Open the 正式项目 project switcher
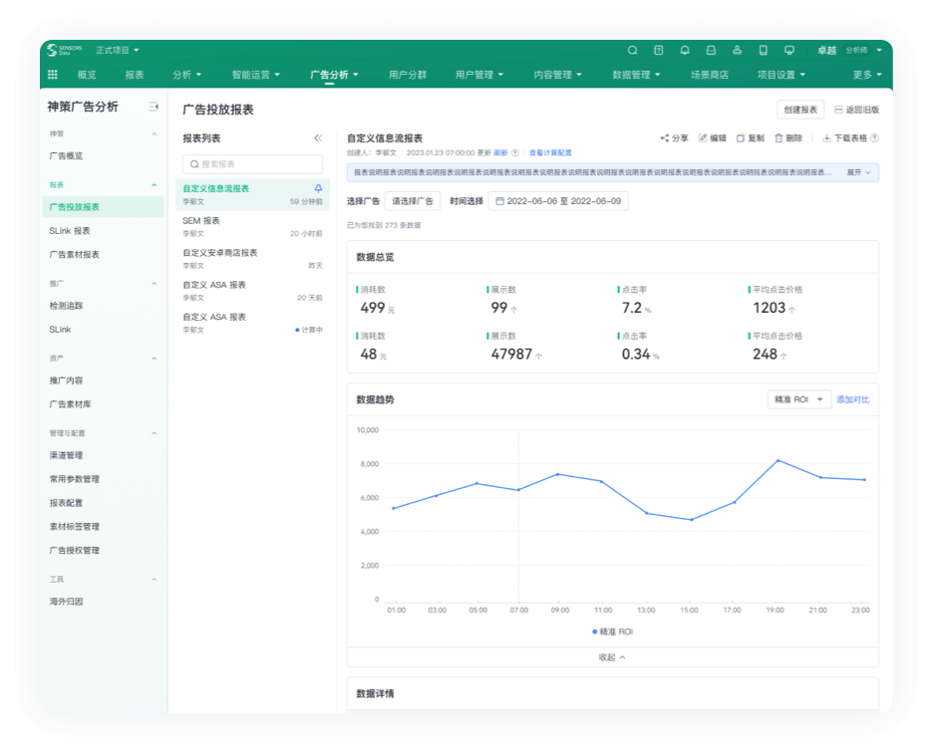The height and width of the screenshot is (753, 933). tap(118, 50)
